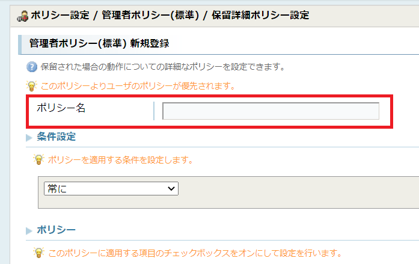
Task: Click the light bulb beside the user-policy priority note
Action: click(x=32, y=86)
